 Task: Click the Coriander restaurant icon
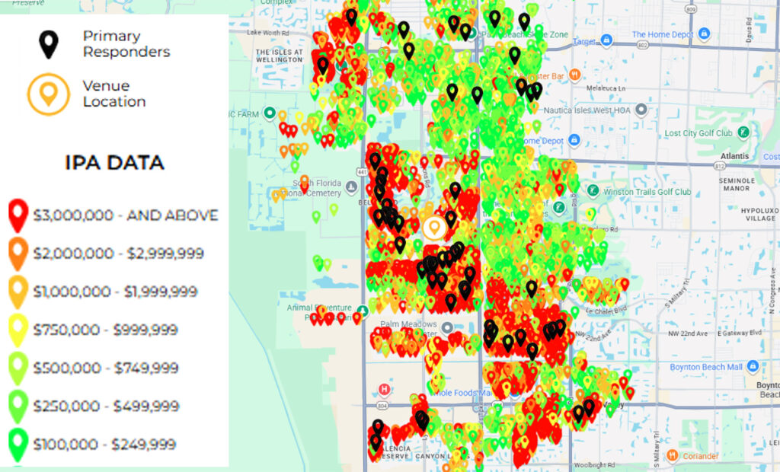coord(673,455)
